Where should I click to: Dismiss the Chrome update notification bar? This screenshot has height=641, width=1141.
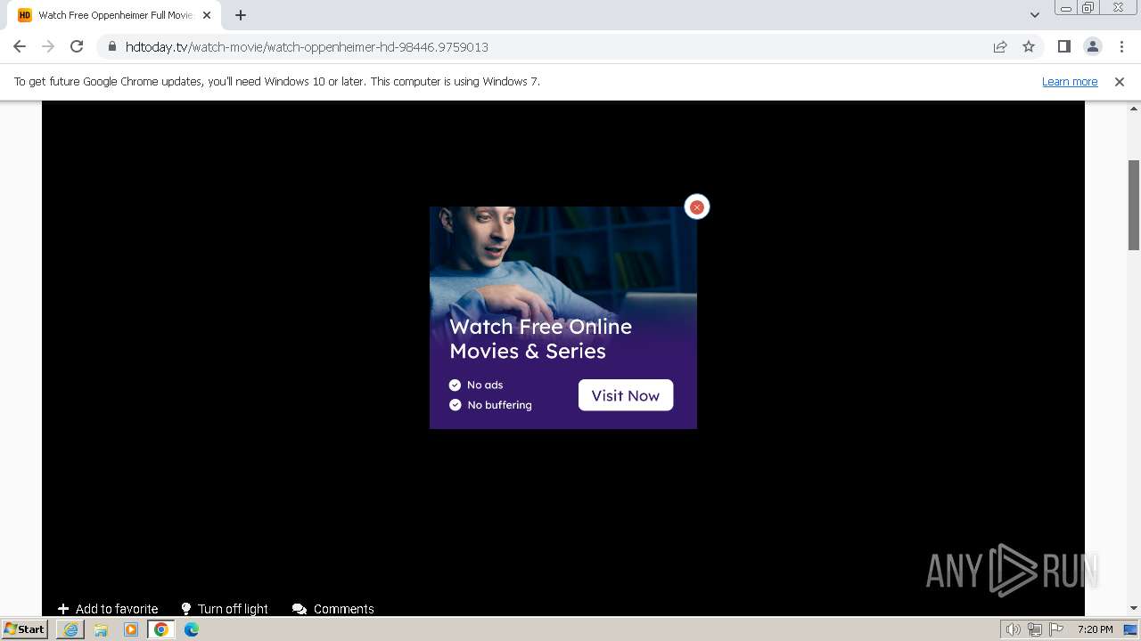[x=1119, y=82]
